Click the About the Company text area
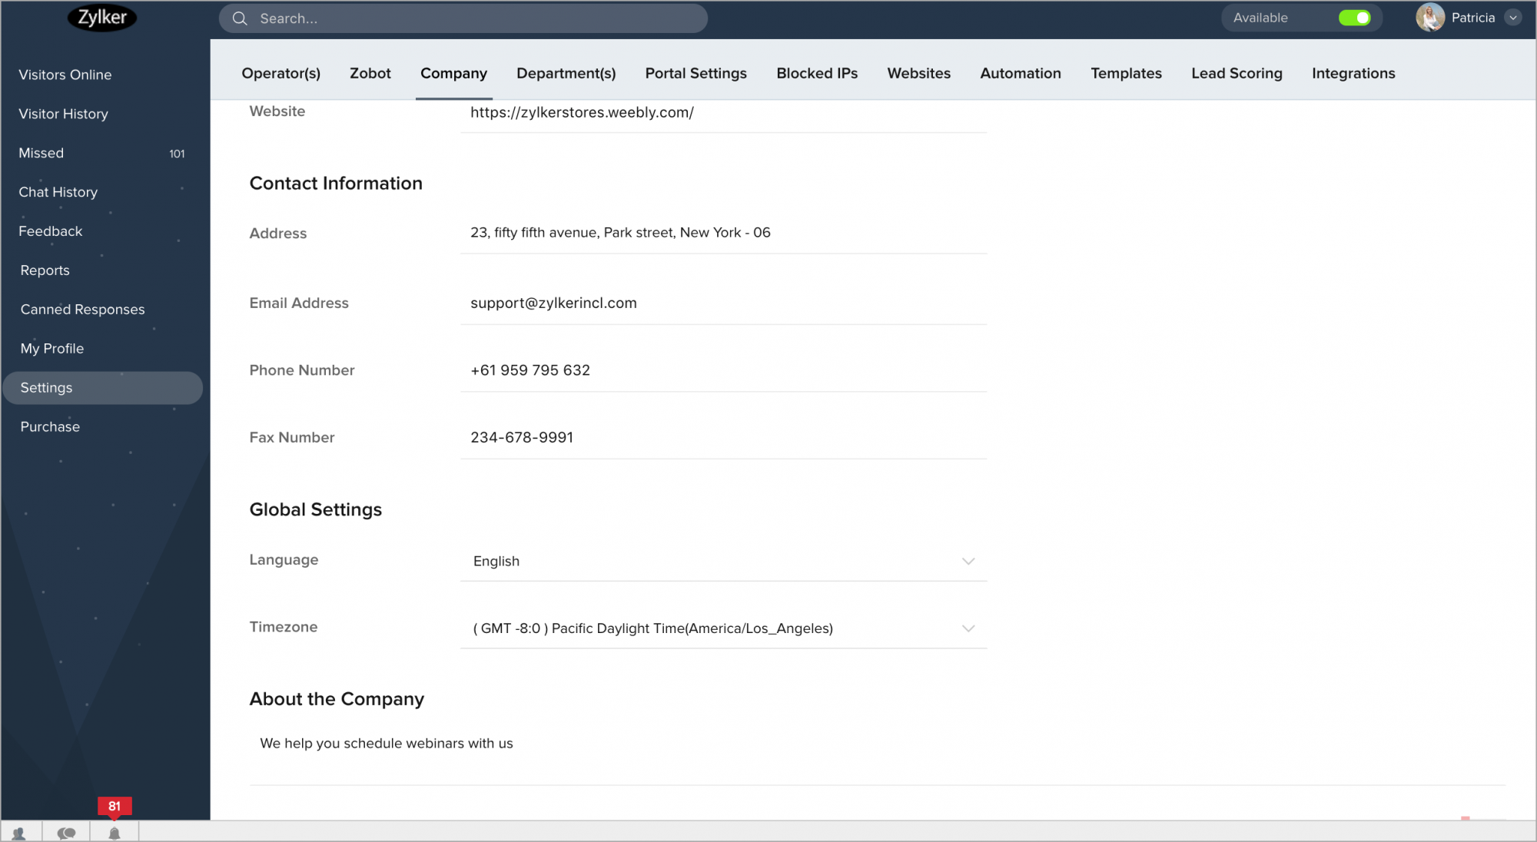Image resolution: width=1537 pixels, height=842 pixels. click(x=876, y=744)
